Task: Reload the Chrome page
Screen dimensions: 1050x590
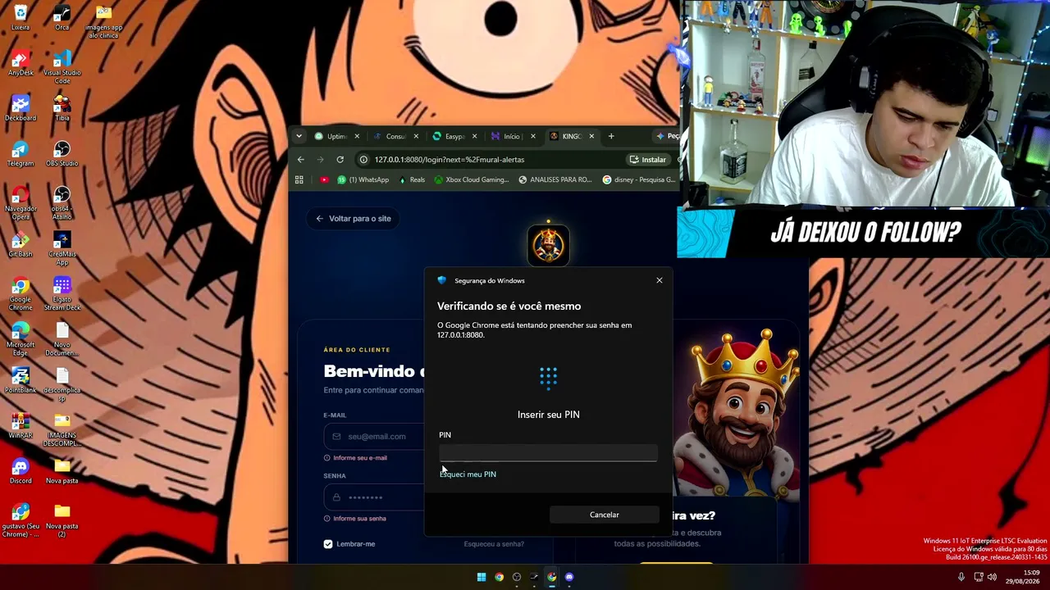Action: 340,160
